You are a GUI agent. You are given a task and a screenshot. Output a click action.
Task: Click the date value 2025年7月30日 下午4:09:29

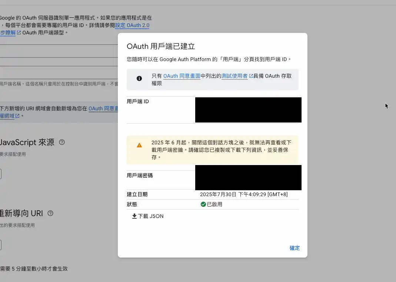(244, 194)
